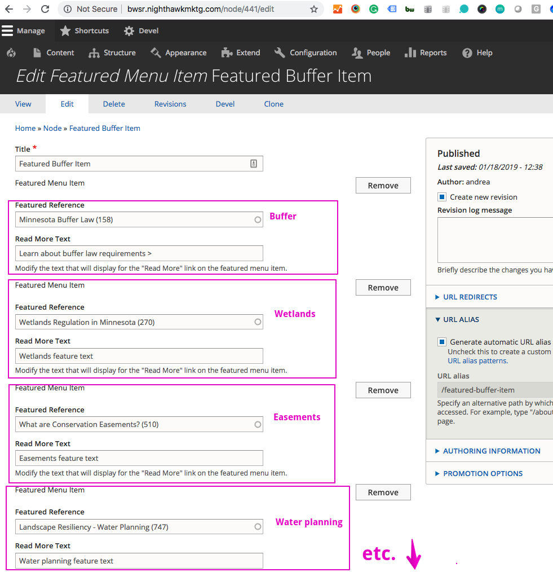Open Shortcuts star in toolbar
The height and width of the screenshot is (572, 553).
84,31
